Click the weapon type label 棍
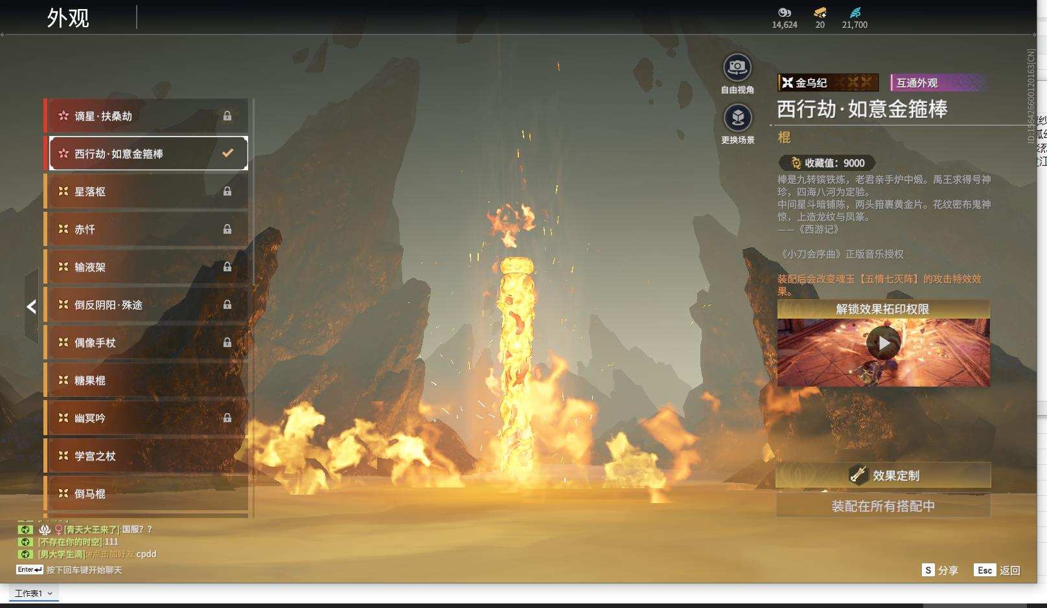1047x608 pixels. coord(784,137)
